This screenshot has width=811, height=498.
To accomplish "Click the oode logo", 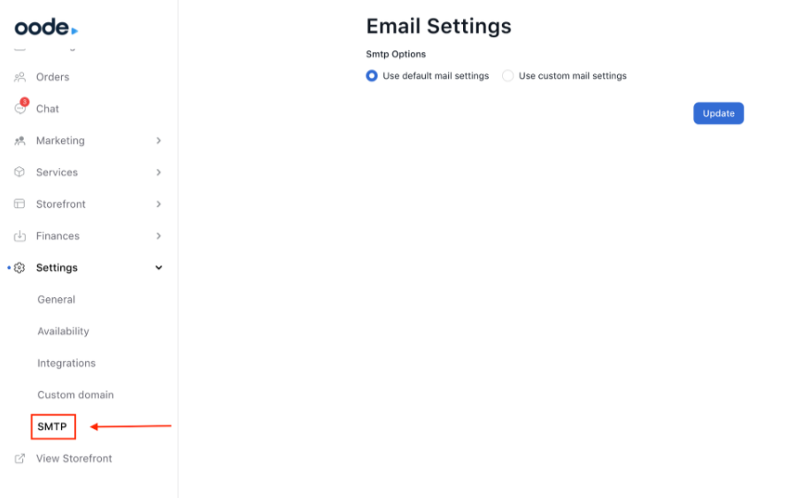I will 46,27.
